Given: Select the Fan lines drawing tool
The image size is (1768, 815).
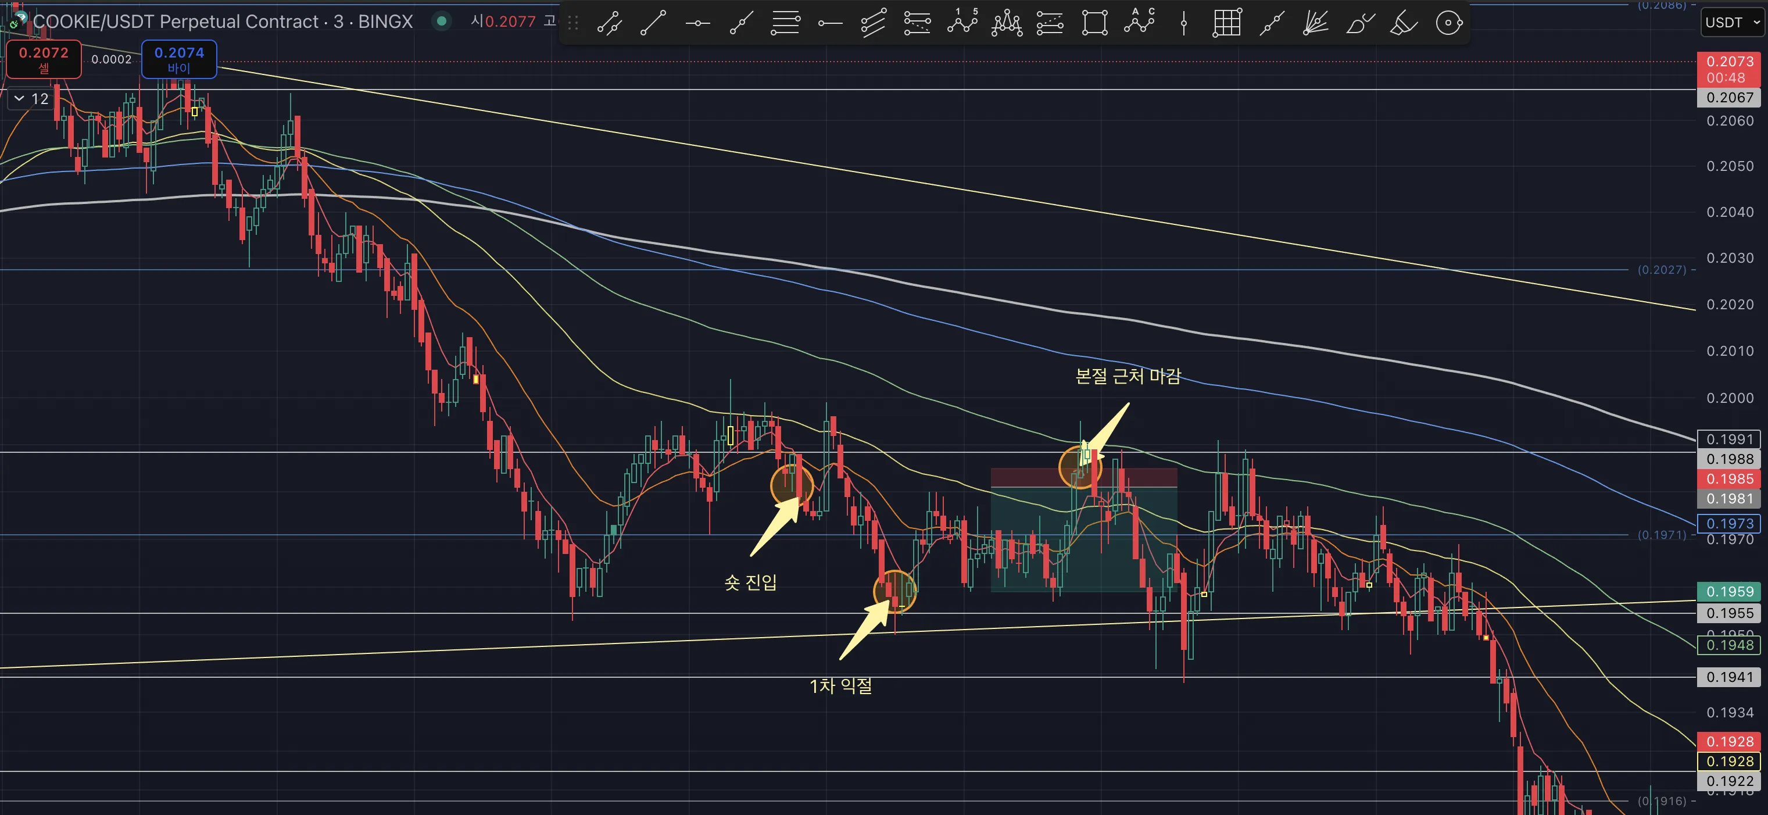Looking at the screenshot, I should [1316, 23].
